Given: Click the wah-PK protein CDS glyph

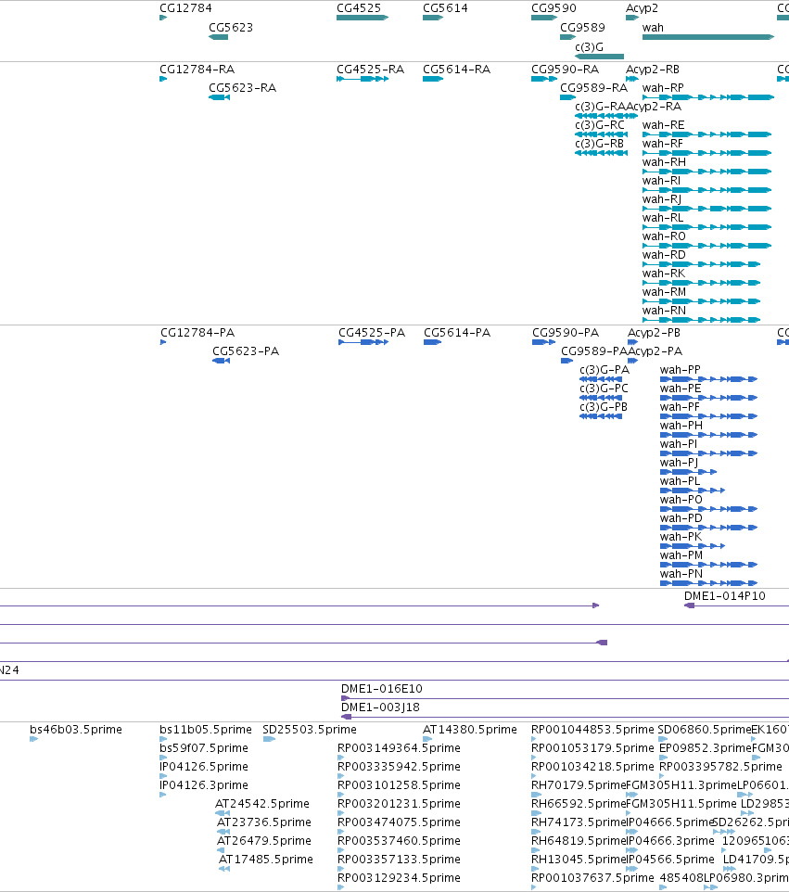Looking at the screenshot, I should [x=693, y=546].
